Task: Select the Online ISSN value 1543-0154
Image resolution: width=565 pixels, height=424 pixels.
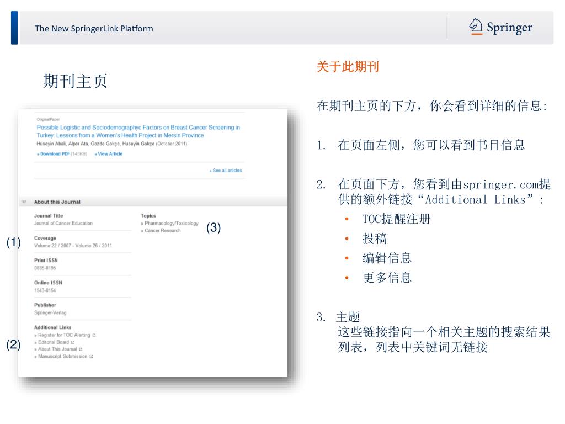Action: [x=45, y=290]
